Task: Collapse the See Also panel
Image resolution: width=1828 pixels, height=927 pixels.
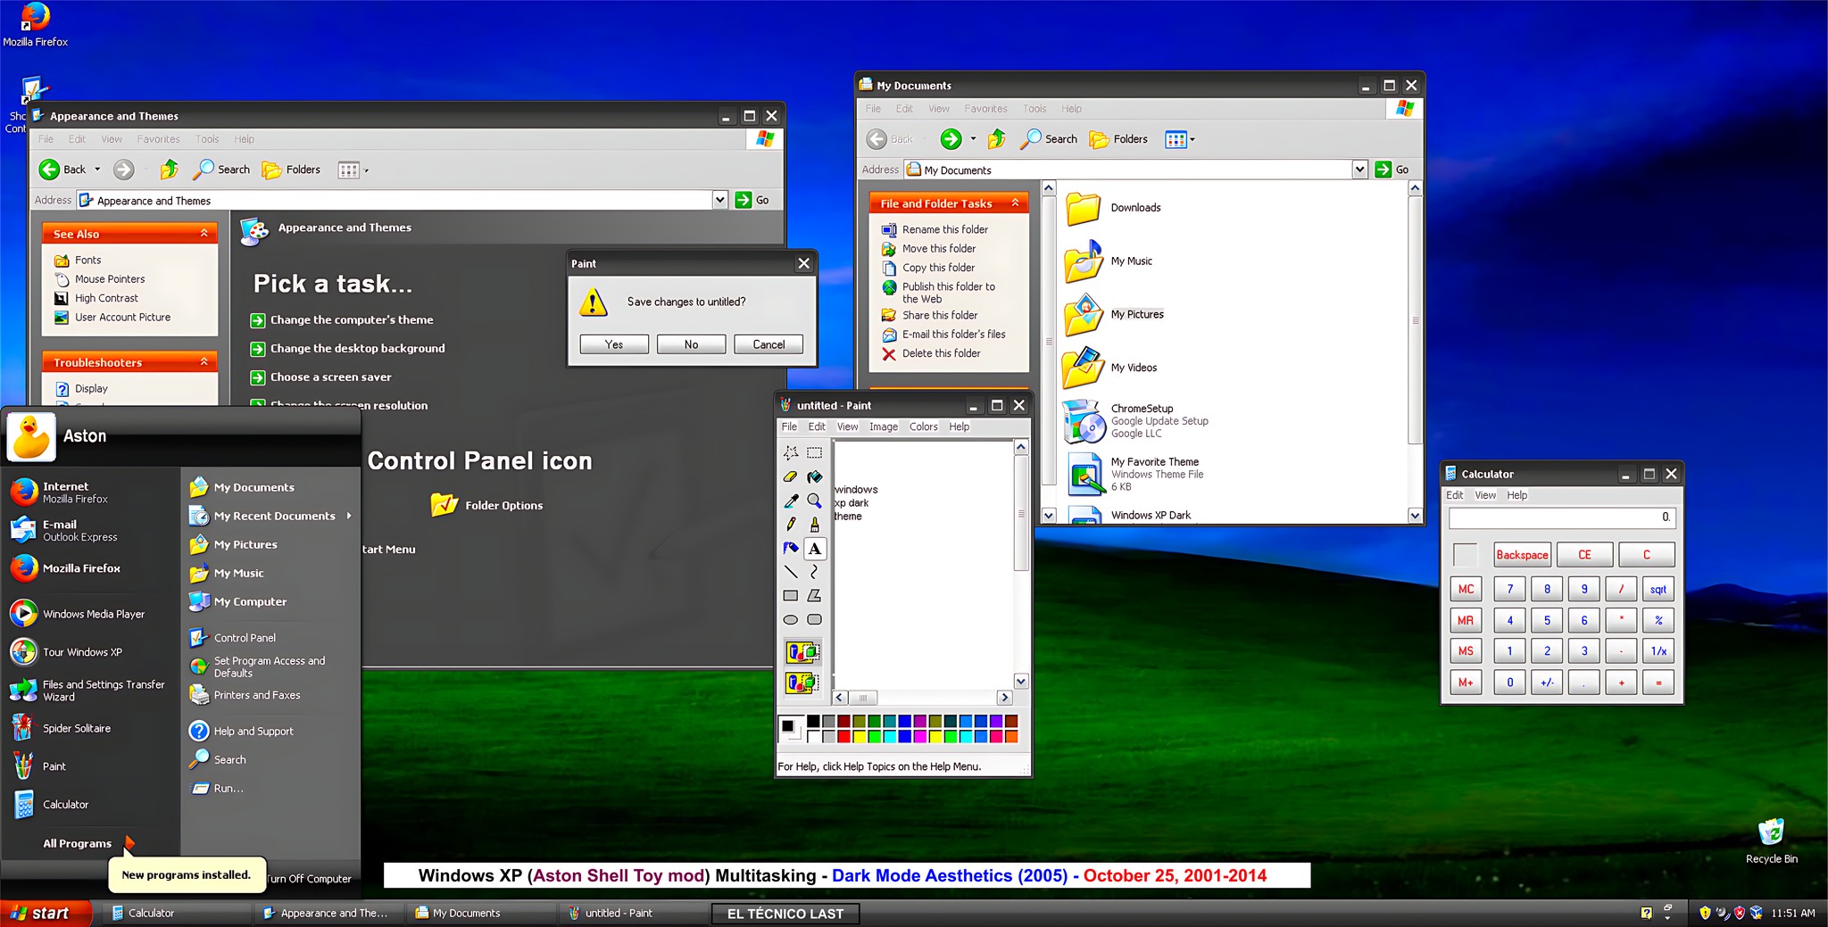Action: point(204,233)
